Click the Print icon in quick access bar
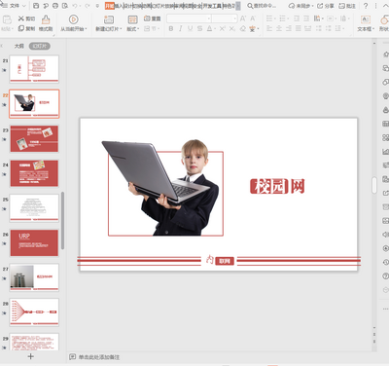This screenshot has height=366, width=389. pyautogui.click(x=55, y=6)
